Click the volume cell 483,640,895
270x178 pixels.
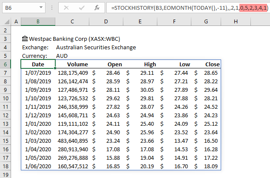[73, 141]
